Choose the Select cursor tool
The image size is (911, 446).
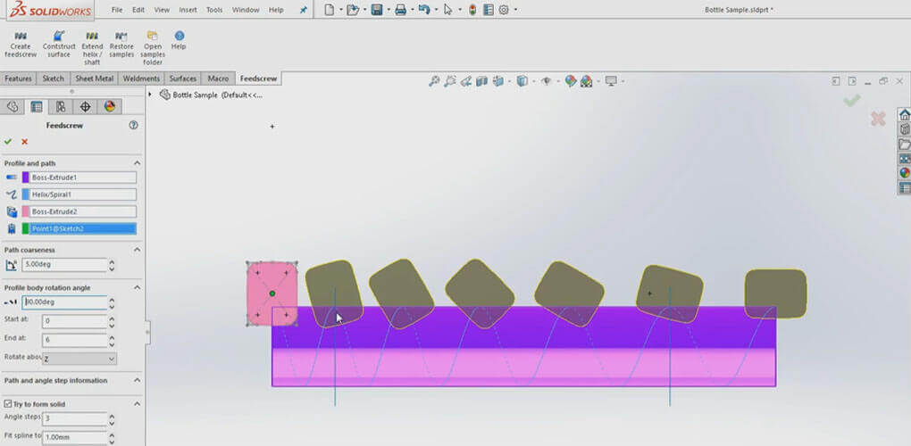coord(448,10)
